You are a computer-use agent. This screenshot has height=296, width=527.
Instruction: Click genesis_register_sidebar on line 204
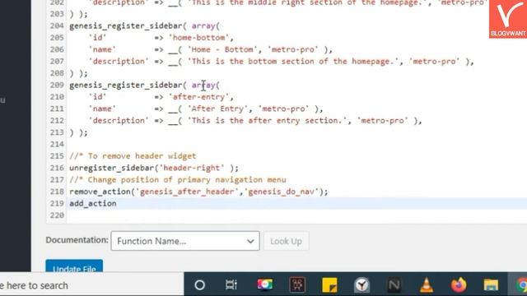[126, 25]
